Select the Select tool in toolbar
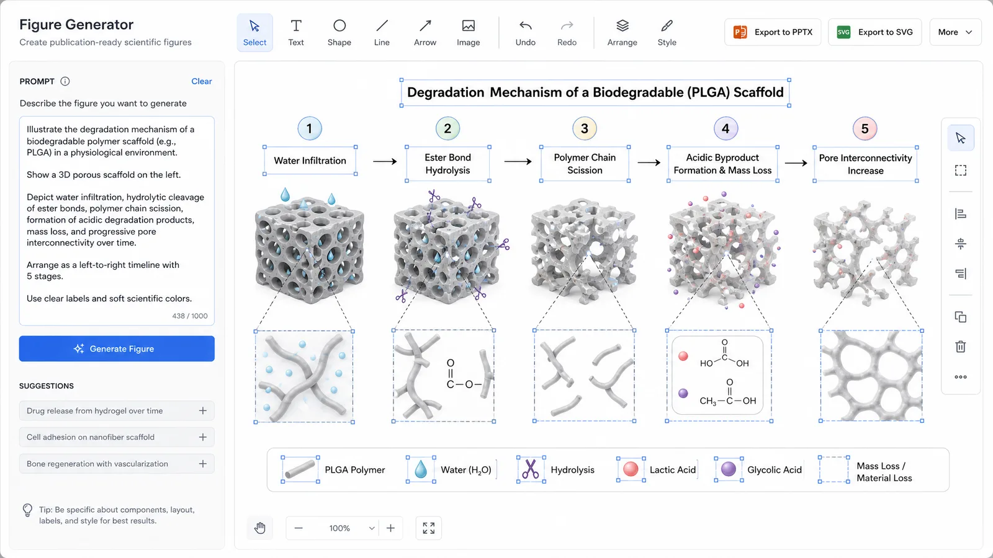Image resolution: width=993 pixels, height=558 pixels. tap(254, 32)
